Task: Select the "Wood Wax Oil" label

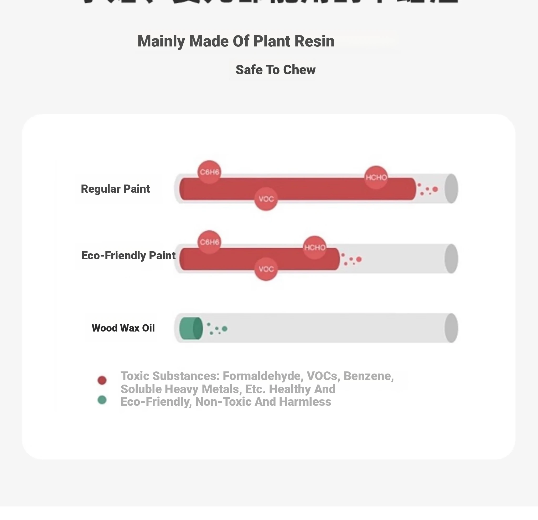Action: pyautogui.click(x=123, y=328)
